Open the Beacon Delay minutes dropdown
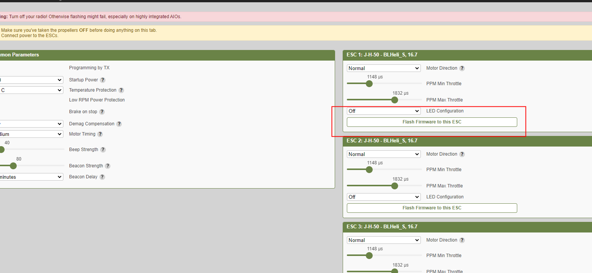Screen dimensions: 592x273 (31, 177)
